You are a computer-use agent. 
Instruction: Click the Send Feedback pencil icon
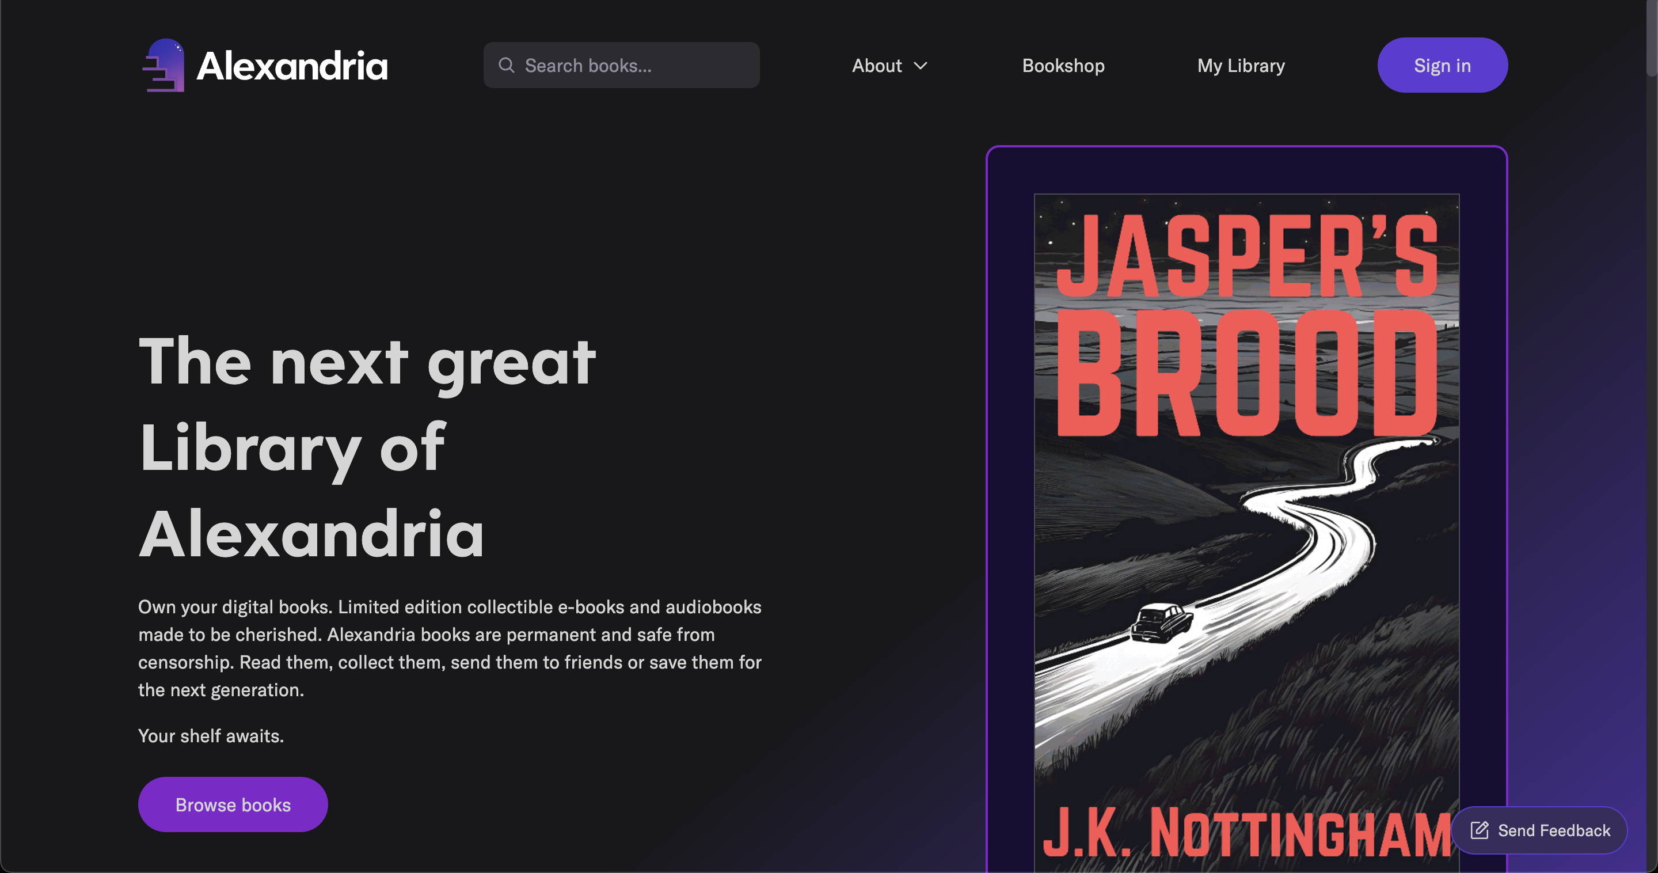pyautogui.click(x=1479, y=830)
